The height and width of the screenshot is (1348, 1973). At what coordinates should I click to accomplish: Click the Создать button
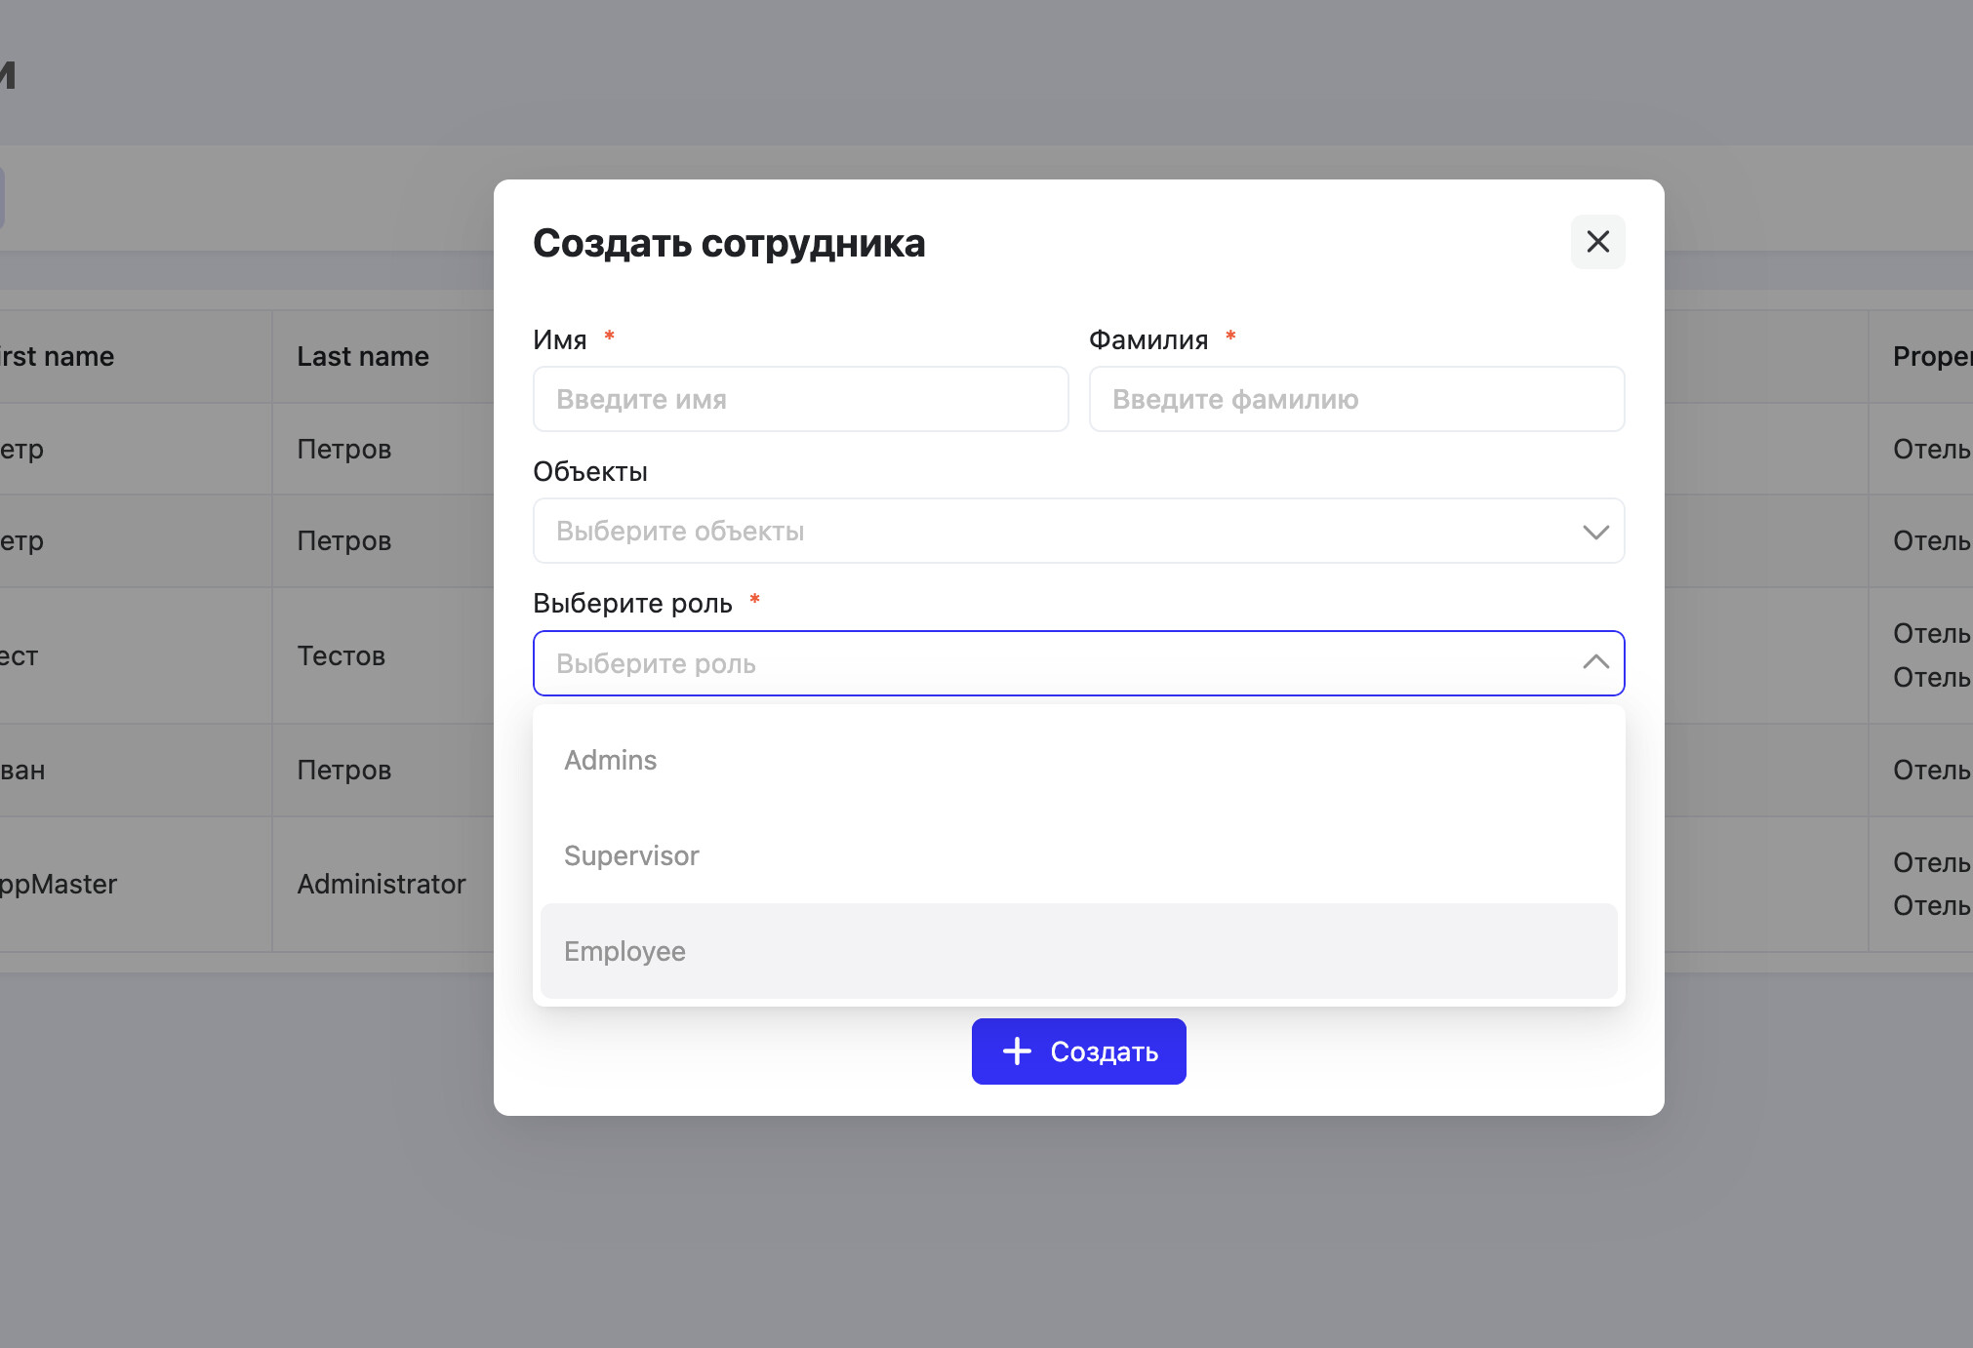coord(1078,1051)
